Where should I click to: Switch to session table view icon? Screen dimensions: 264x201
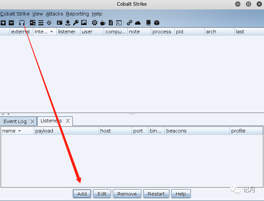[x=41, y=23]
